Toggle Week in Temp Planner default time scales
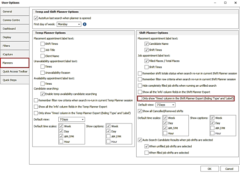Screen dimensions: 240x173 click(61, 126)
